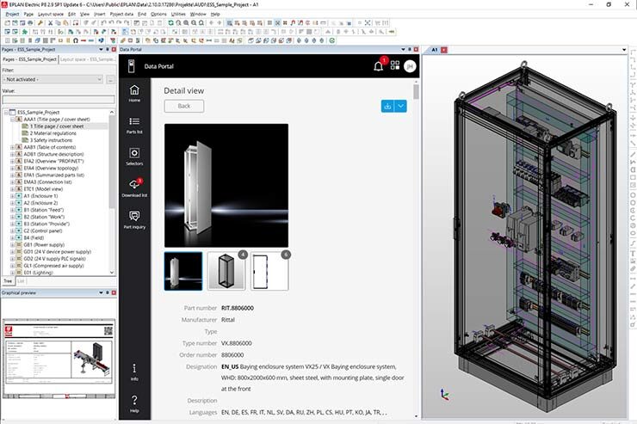Click the Back button in Detail view
637x424 pixels.
pyautogui.click(x=183, y=106)
